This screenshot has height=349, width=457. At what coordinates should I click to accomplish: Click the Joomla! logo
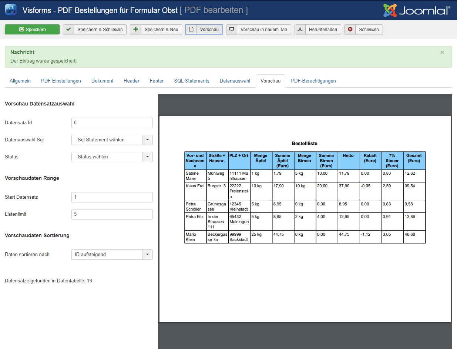point(417,10)
